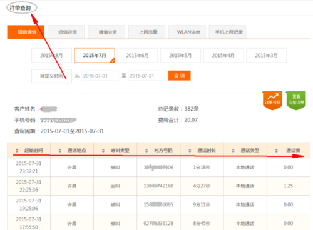The width and height of the screenshot is (313, 230).
Task: Click the orange 查询 button
Action: click(180, 76)
